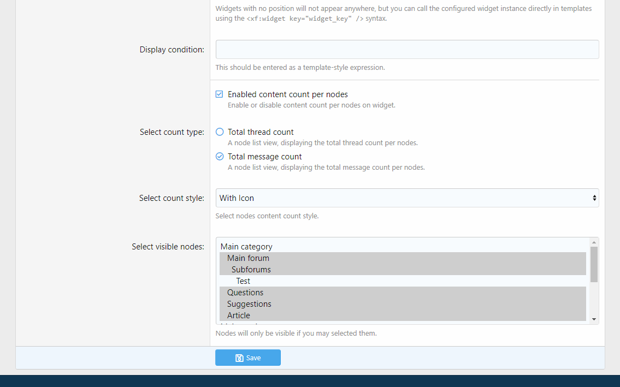Pick Main forum in visible nodes list
This screenshot has height=387, width=620.
tap(248, 258)
